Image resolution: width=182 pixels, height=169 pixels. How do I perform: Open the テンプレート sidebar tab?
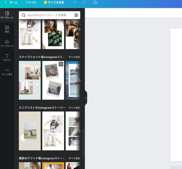pyautogui.click(x=7, y=15)
